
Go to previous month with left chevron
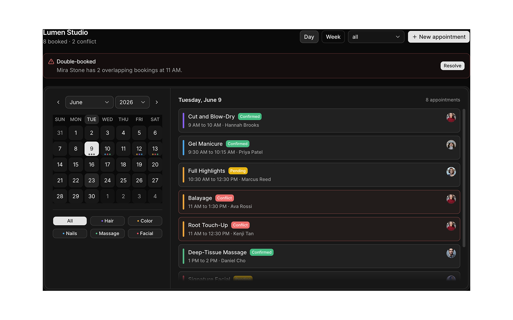pyautogui.click(x=58, y=102)
